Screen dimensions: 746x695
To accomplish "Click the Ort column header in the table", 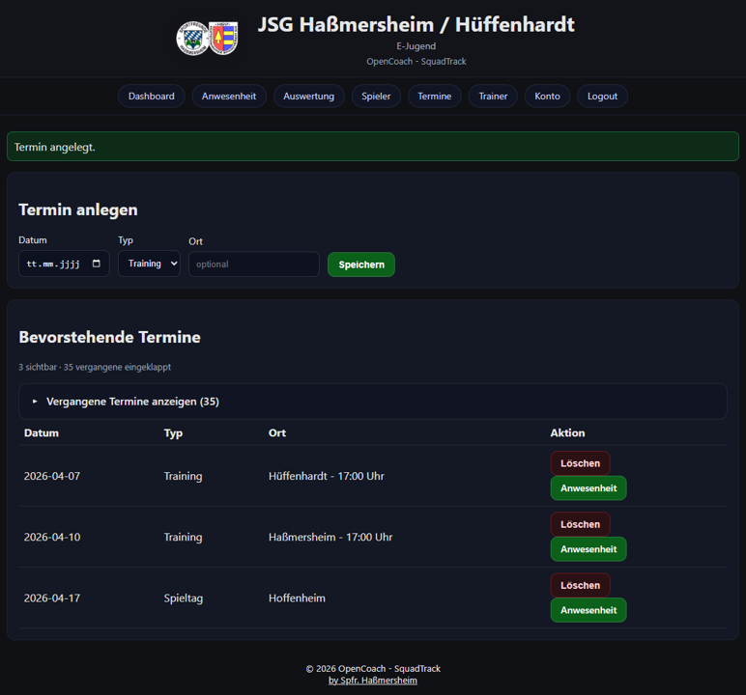I will tap(277, 432).
